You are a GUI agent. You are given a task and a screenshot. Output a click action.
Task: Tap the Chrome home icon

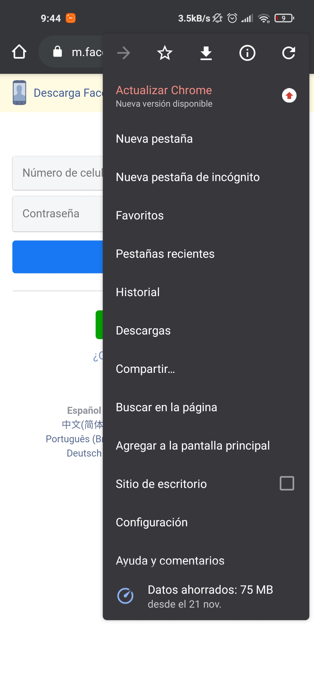(19, 52)
